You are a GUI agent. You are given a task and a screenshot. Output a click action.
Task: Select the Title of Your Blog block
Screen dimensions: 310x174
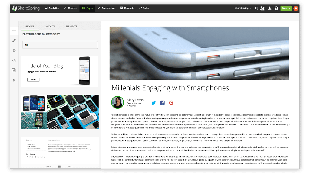[x=60, y=72]
